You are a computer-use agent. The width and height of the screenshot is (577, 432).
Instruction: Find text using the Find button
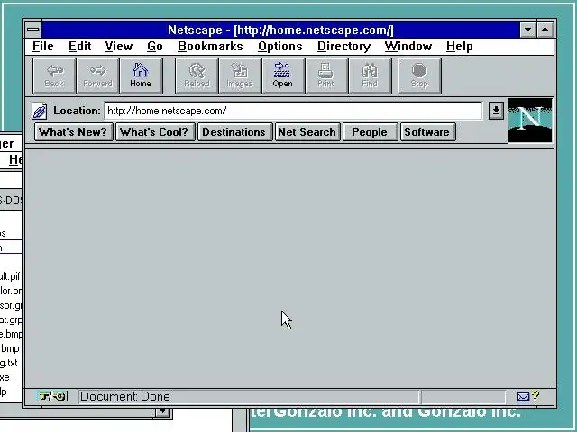click(370, 76)
